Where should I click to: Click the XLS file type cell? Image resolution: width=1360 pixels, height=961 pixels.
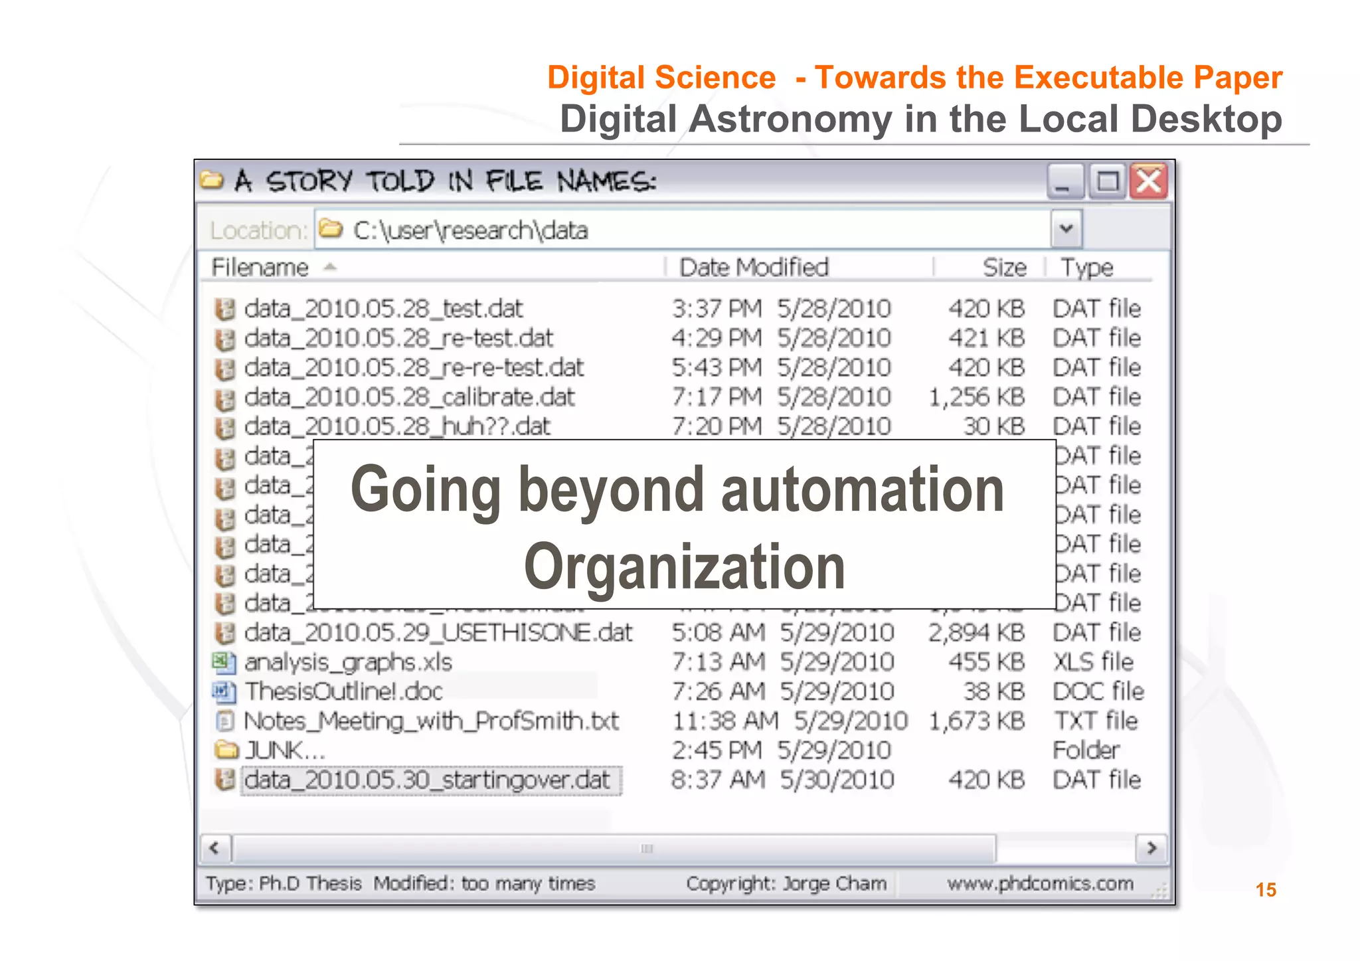click(x=1093, y=662)
